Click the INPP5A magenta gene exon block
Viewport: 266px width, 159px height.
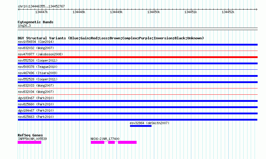coord(29,142)
